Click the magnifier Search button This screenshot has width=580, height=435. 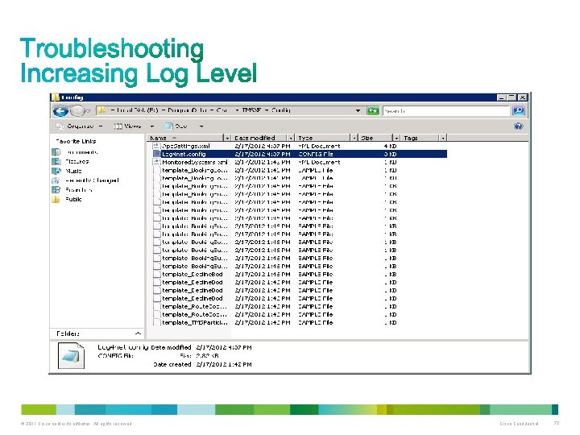click(x=519, y=110)
